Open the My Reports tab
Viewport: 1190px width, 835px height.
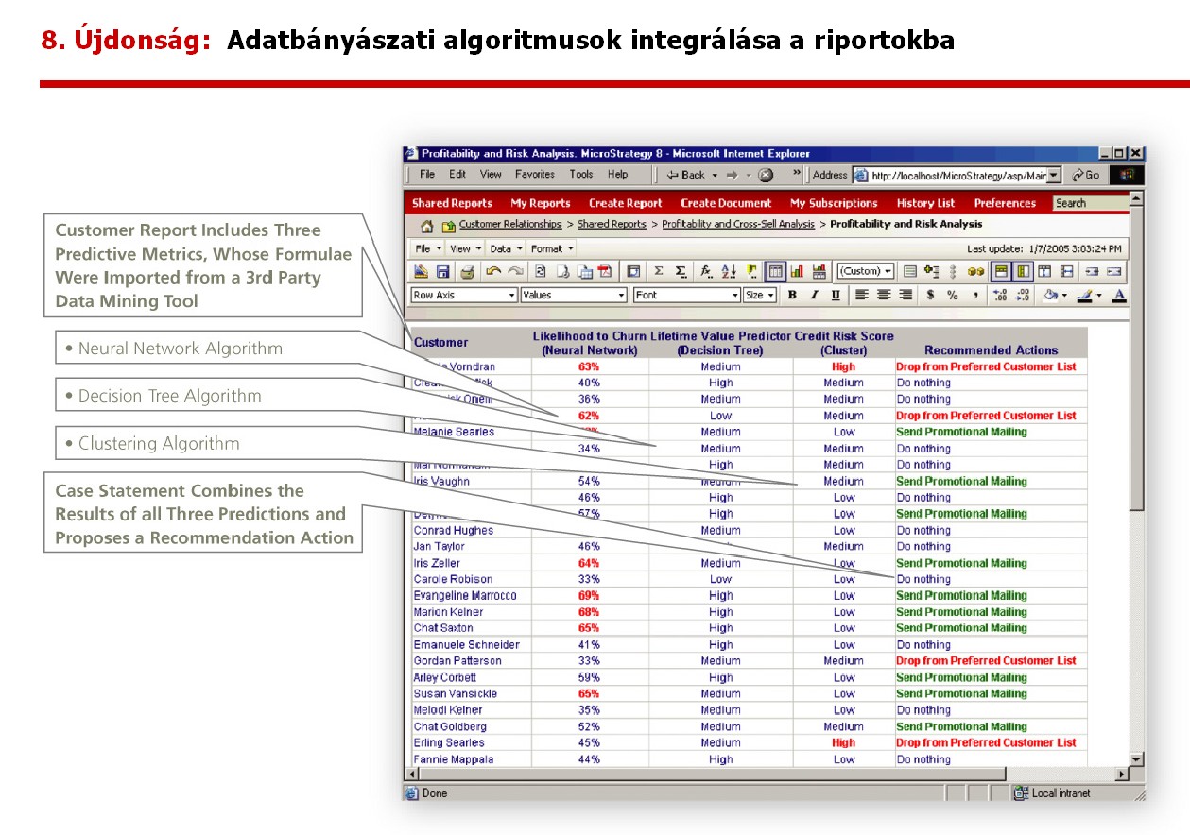coord(541,203)
